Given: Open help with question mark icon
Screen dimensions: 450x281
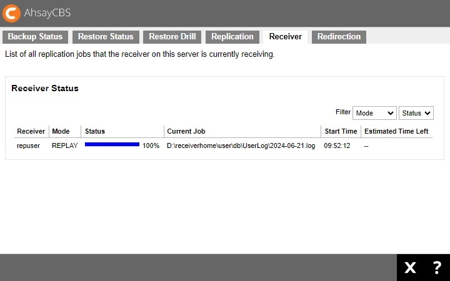Looking at the screenshot, I should click(437, 268).
